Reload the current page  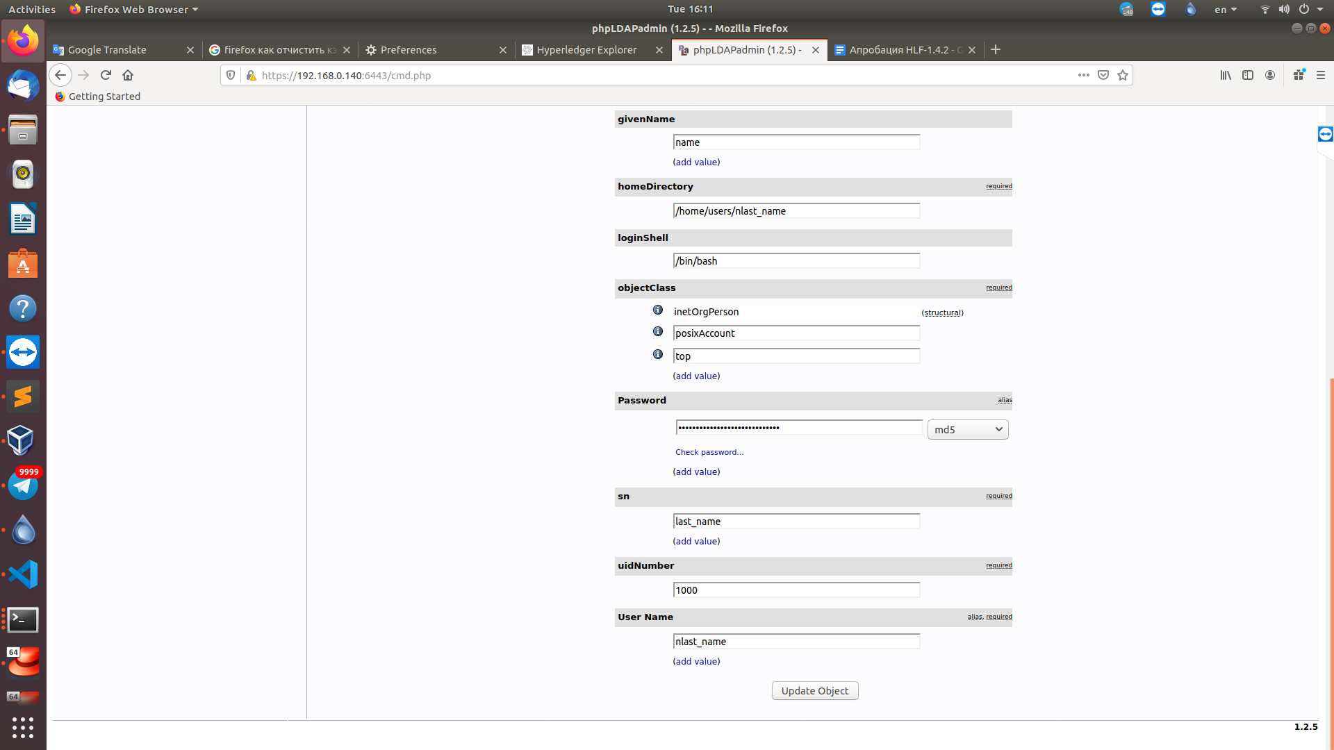[106, 75]
